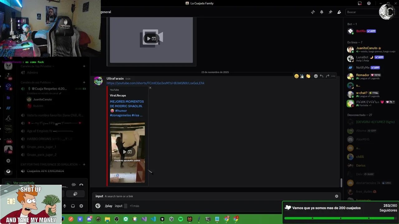The width and height of the screenshot is (399, 224).
Task: Open Darius offline member
Action: pyautogui.click(x=371, y=166)
